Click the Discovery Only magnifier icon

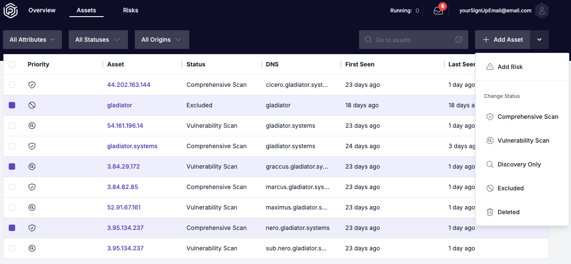point(490,164)
